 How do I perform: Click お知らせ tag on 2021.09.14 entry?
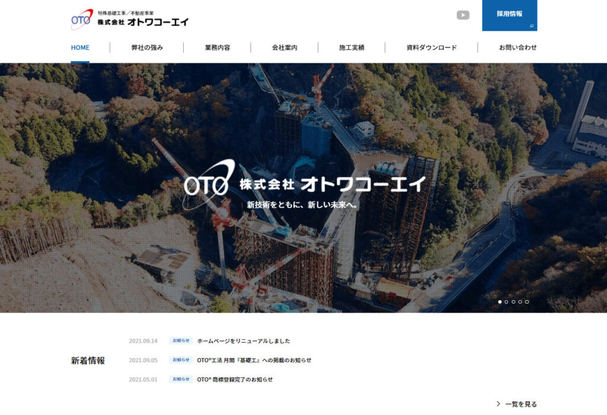pyautogui.click(x=181, y=341)
